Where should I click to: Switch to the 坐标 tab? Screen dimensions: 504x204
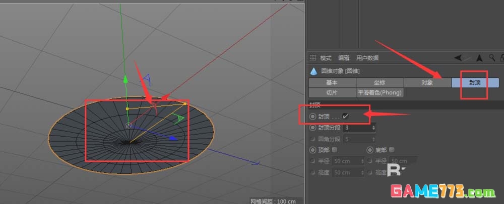pyautogui.click(x=380, y=82)
